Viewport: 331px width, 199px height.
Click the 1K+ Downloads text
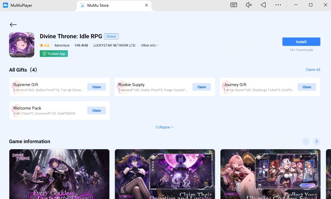[x=301, y=50]
